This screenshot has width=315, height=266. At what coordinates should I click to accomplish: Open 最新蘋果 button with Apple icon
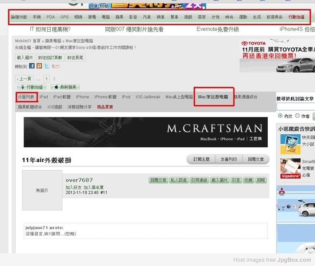point(65,87)
